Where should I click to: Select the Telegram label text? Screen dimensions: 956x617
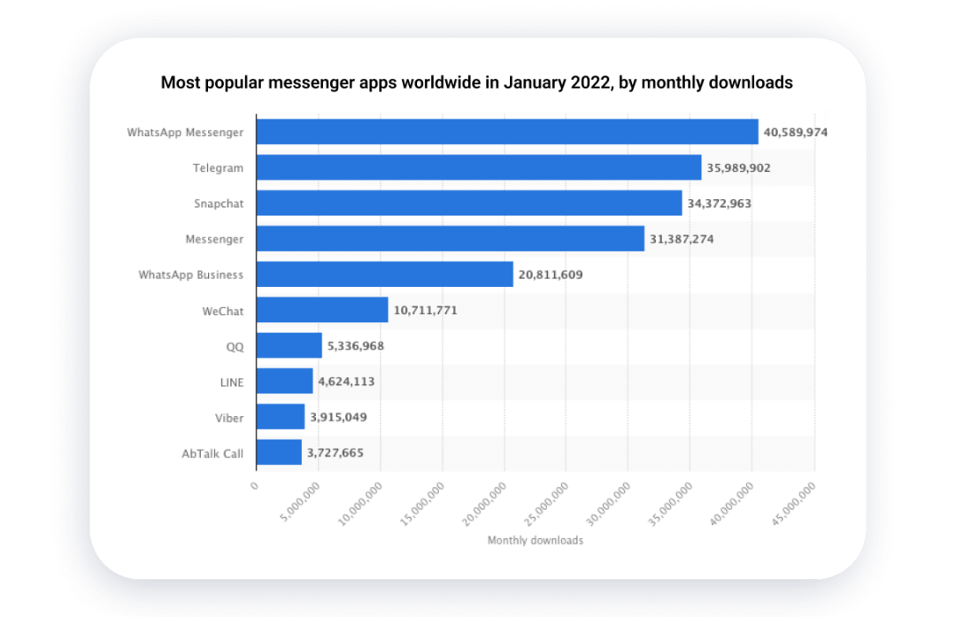(220, 167)
